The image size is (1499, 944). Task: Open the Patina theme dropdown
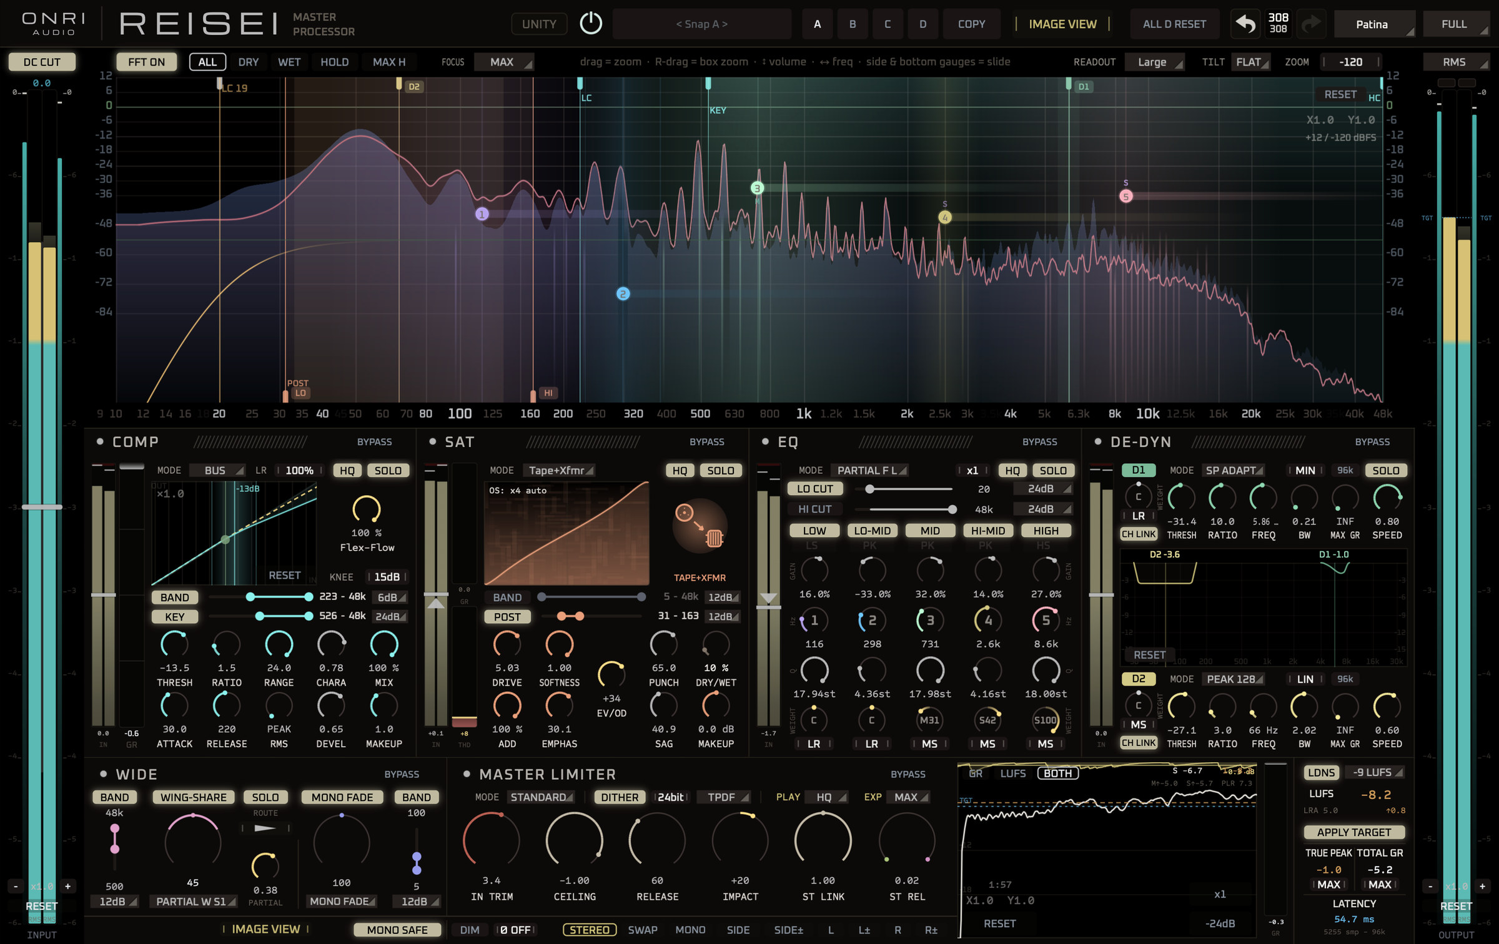coord(1374,24)
